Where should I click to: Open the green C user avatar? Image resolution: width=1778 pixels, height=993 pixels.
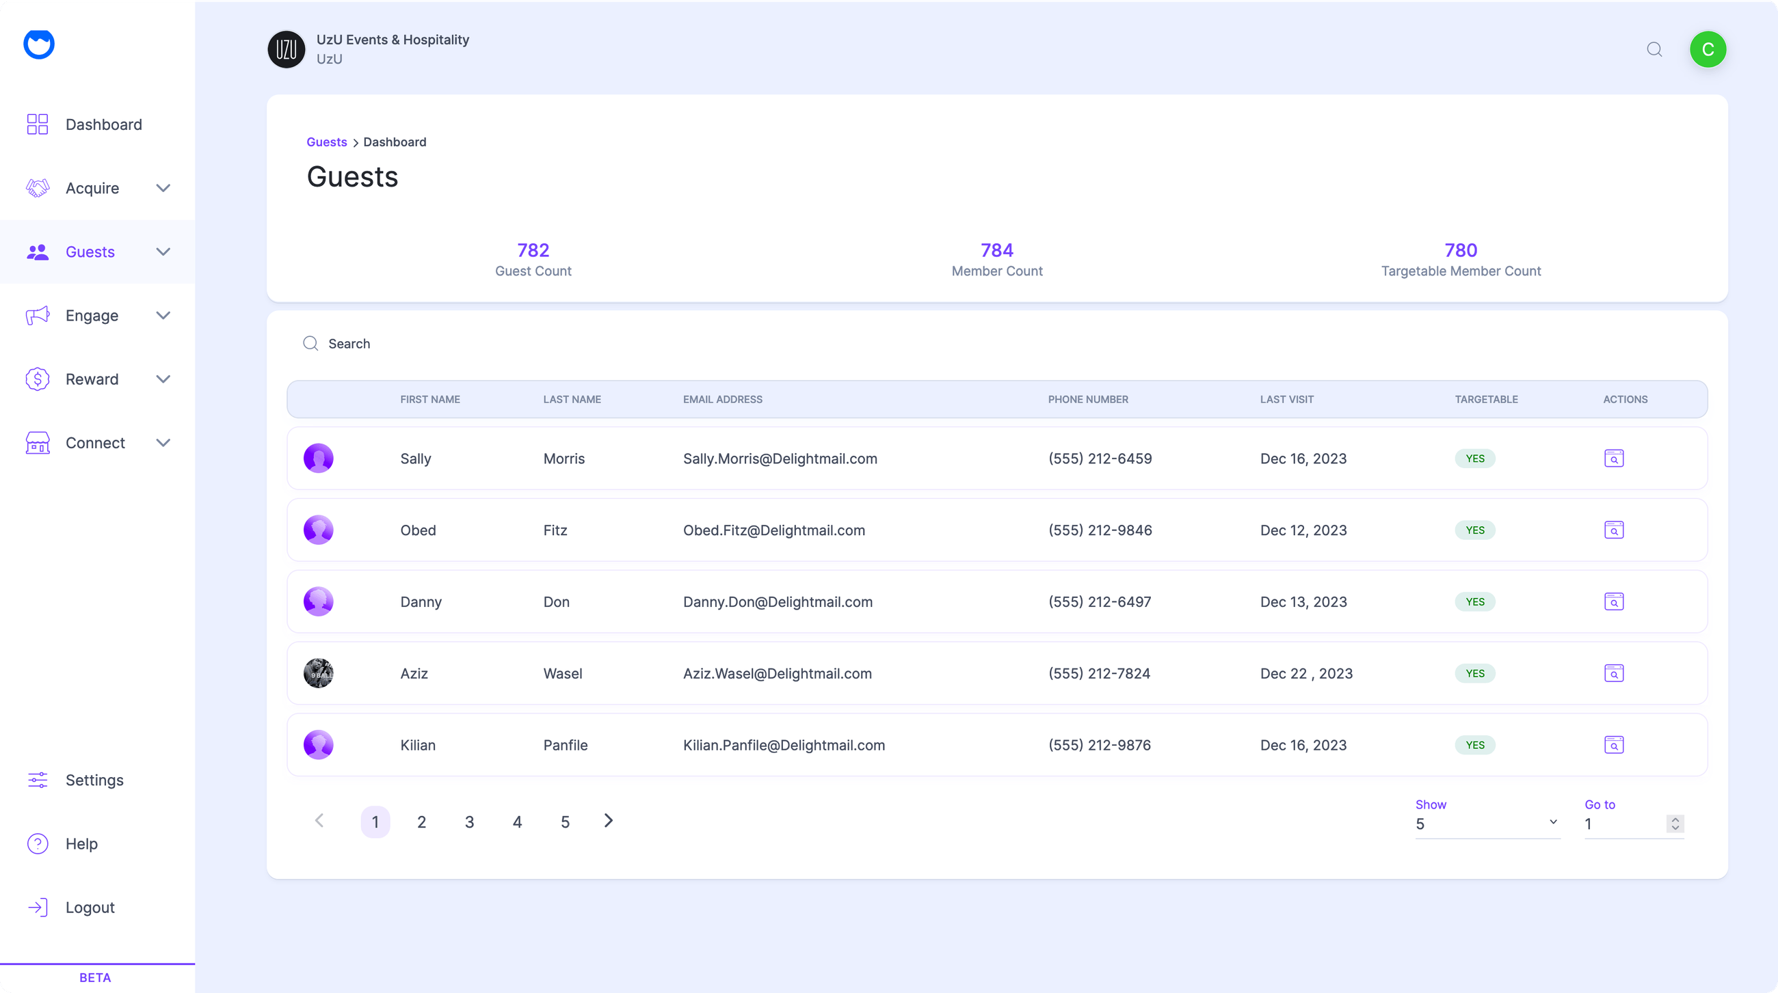pyautogui.click(x=1708, y=50)
